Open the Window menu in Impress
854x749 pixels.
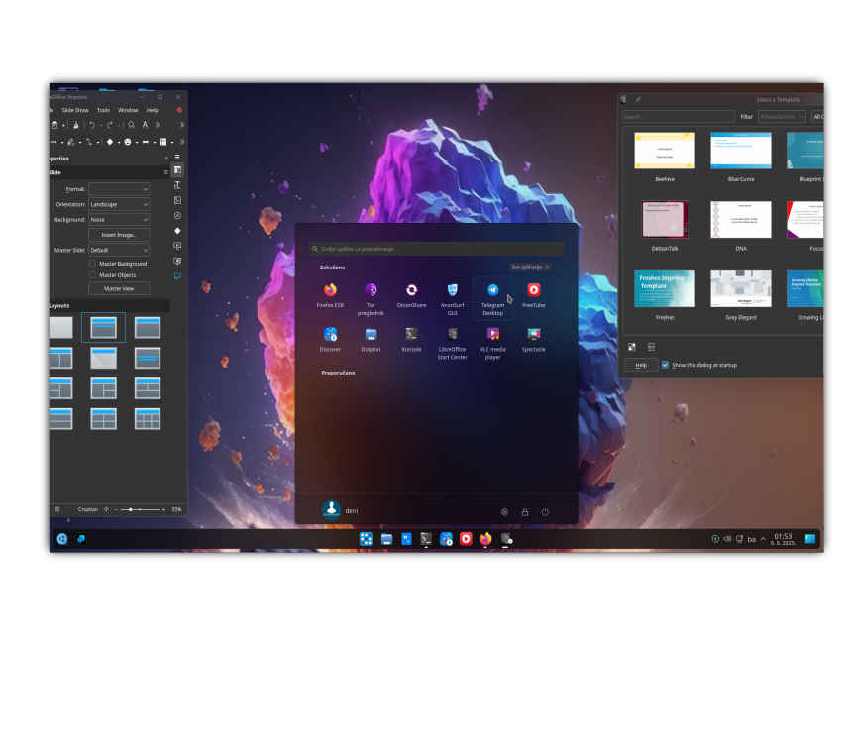(128, 110)
